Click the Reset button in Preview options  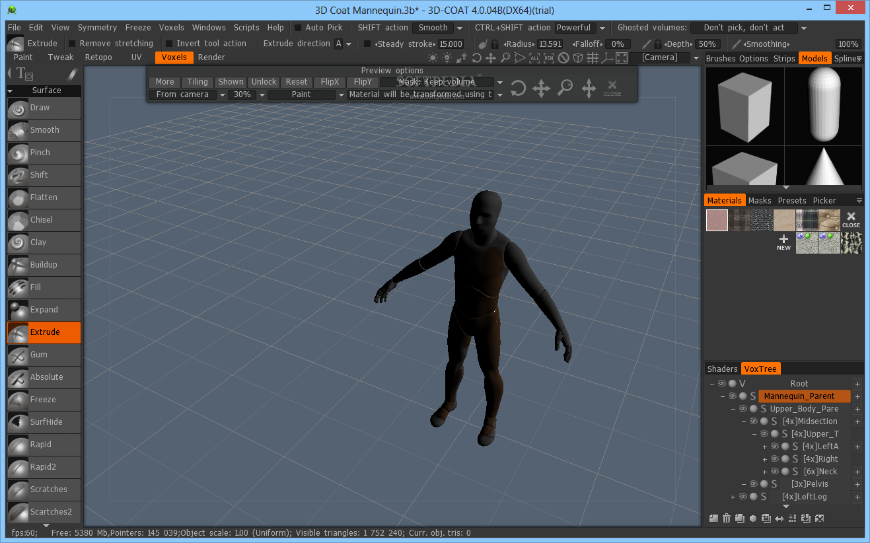(x=297, y=82)
